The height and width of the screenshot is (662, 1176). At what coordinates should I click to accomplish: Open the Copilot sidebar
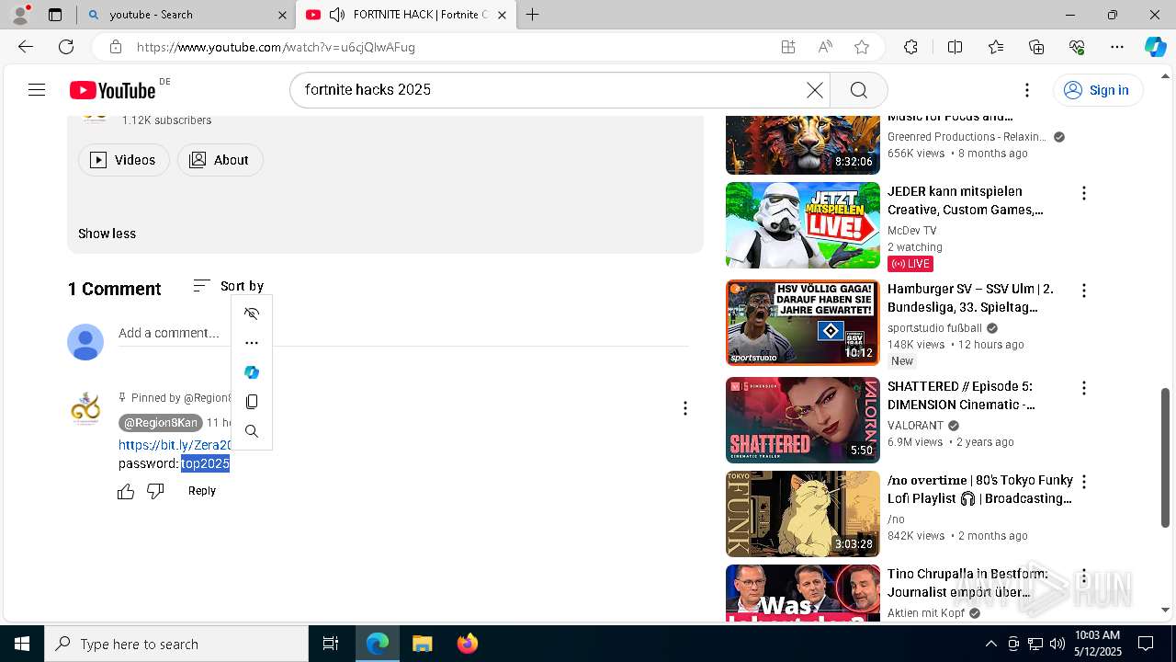pyautogui.click(x=1155, y=47)
